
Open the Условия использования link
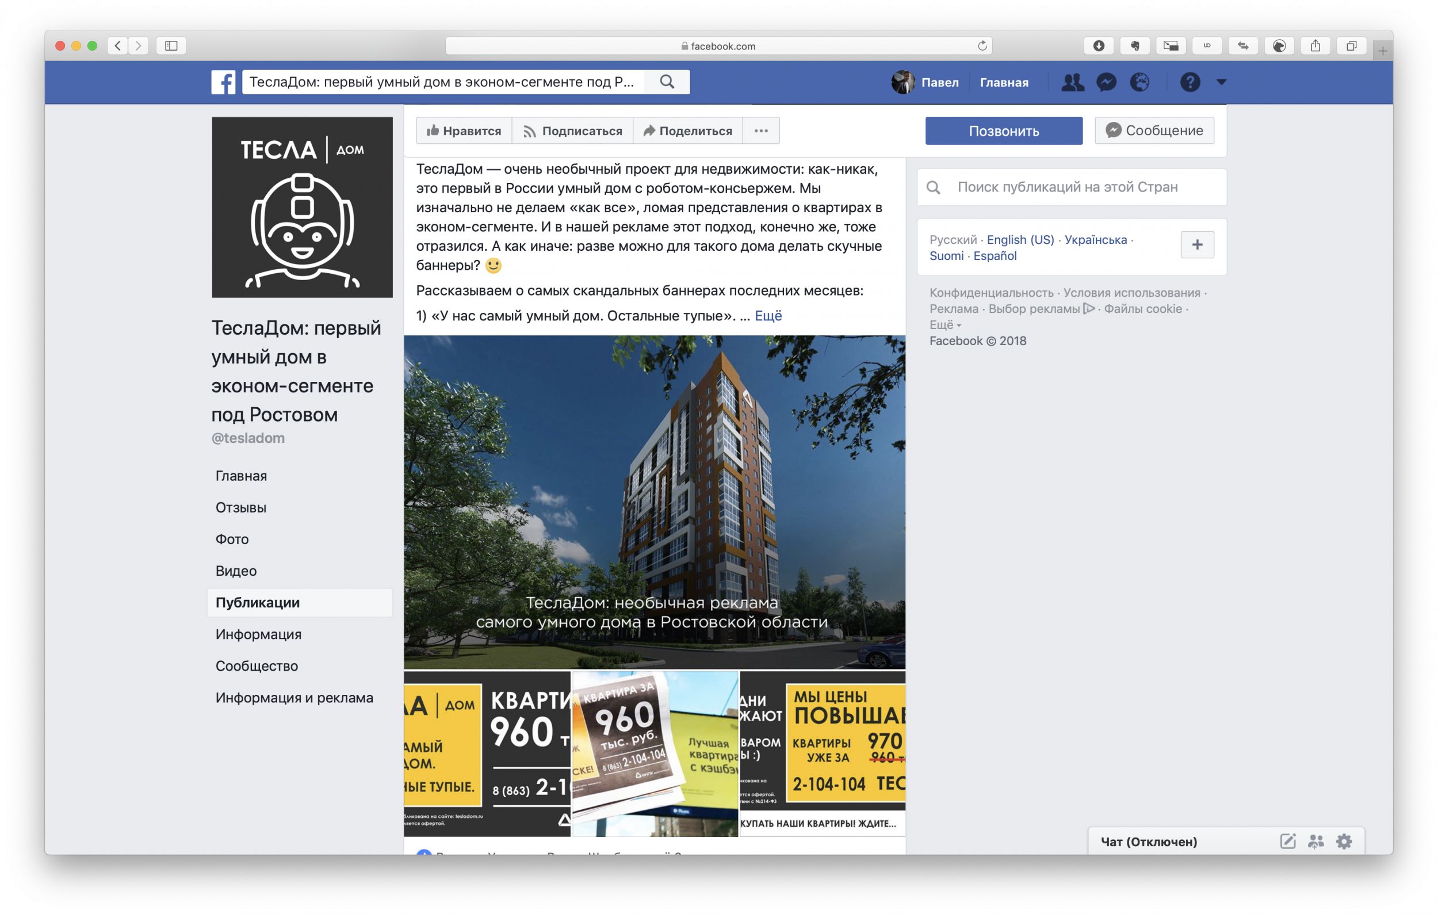[x=1131, y=293]
